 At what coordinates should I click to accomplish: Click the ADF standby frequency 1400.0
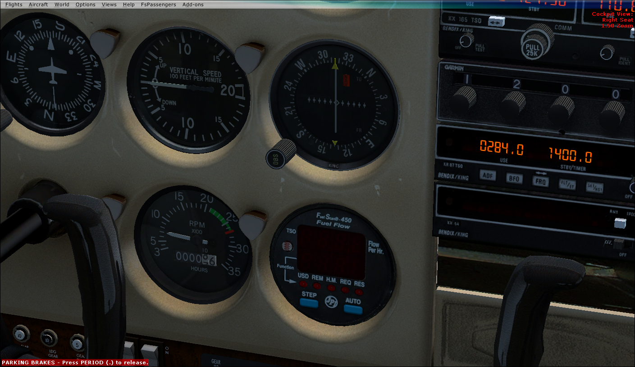(571, 155)
